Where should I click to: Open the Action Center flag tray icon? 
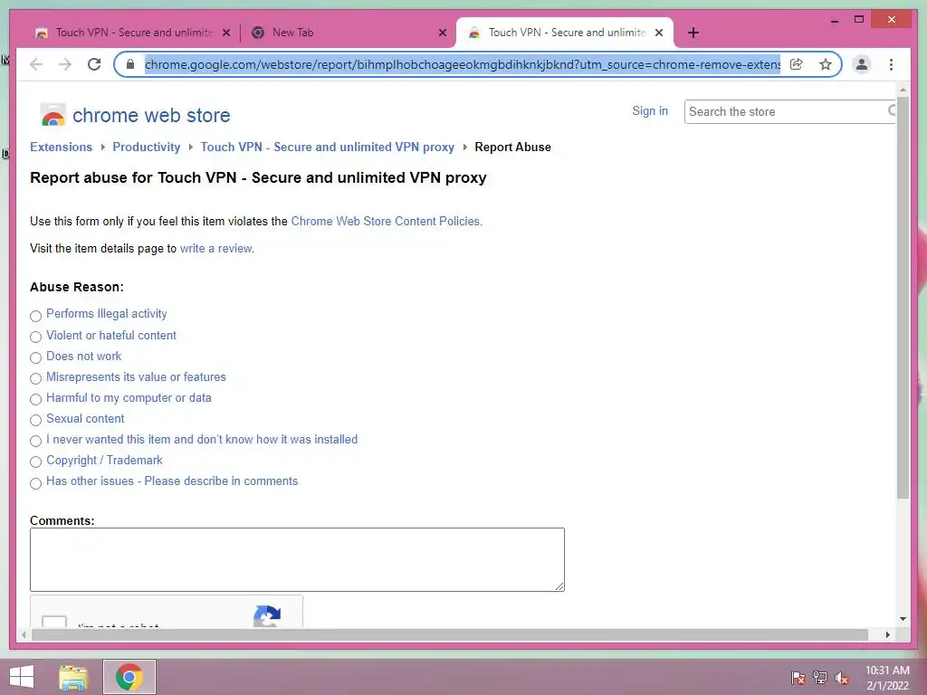point(798,678)
